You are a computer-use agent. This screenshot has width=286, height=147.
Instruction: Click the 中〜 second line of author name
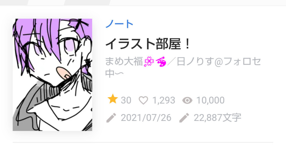[115, 73]
